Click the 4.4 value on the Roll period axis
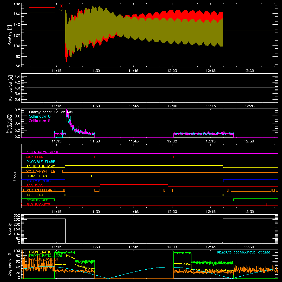Viewport: 282px width, 282px height. pyautogui.click(x=17, y=76)
